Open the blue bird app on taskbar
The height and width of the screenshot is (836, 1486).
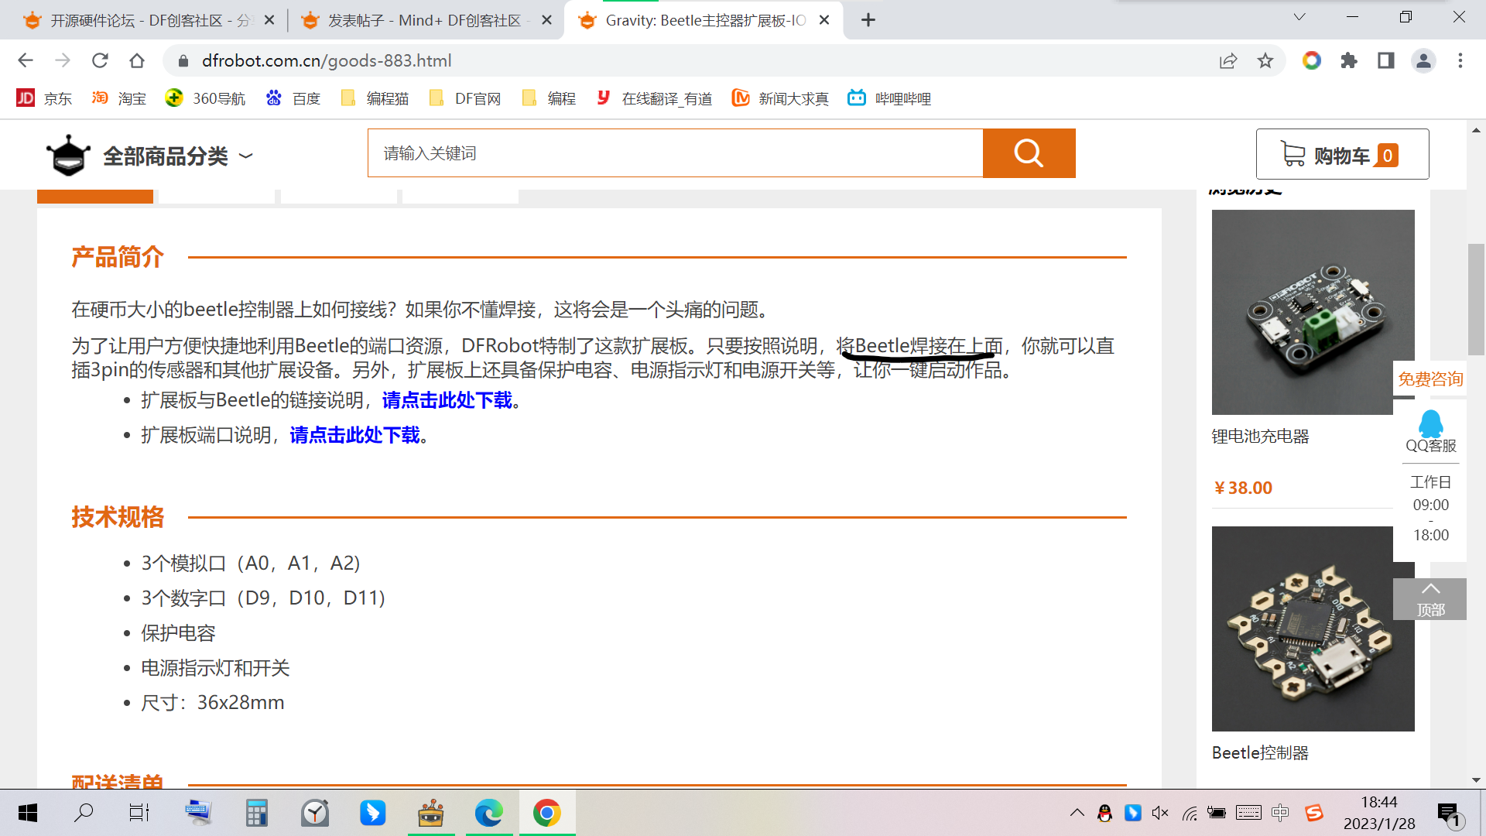(372, 813)
